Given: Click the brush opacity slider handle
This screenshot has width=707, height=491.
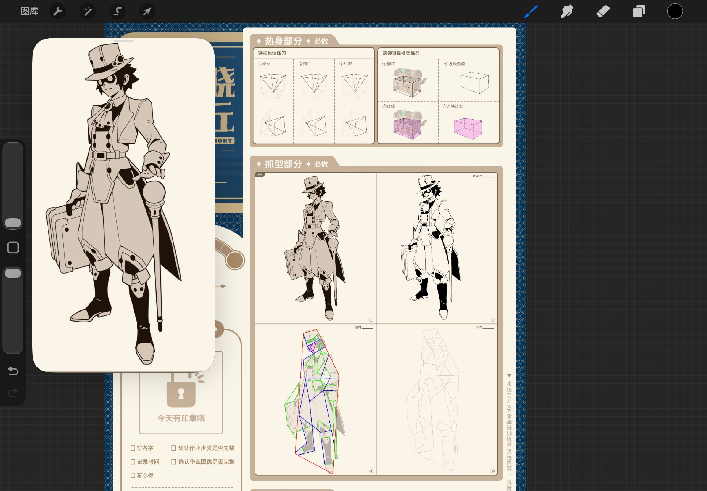Looking at the screenshot, I should coord(13,273).
